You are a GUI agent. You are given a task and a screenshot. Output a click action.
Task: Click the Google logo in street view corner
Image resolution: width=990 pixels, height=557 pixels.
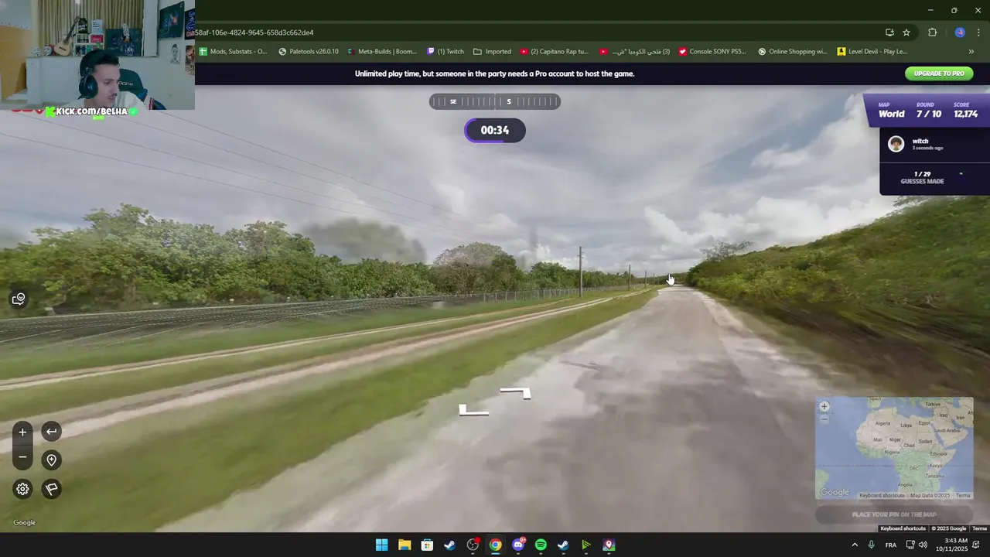click(x=24, y=523)
